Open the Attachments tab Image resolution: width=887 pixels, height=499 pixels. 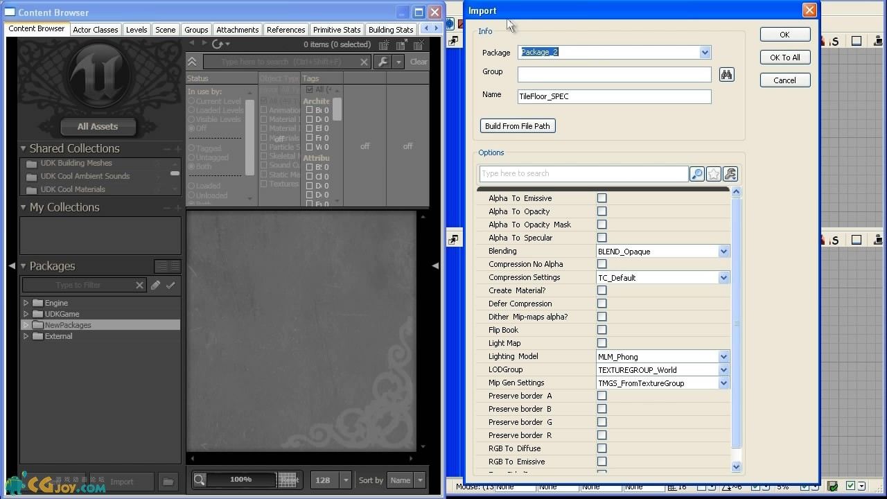tap(238, 30)
